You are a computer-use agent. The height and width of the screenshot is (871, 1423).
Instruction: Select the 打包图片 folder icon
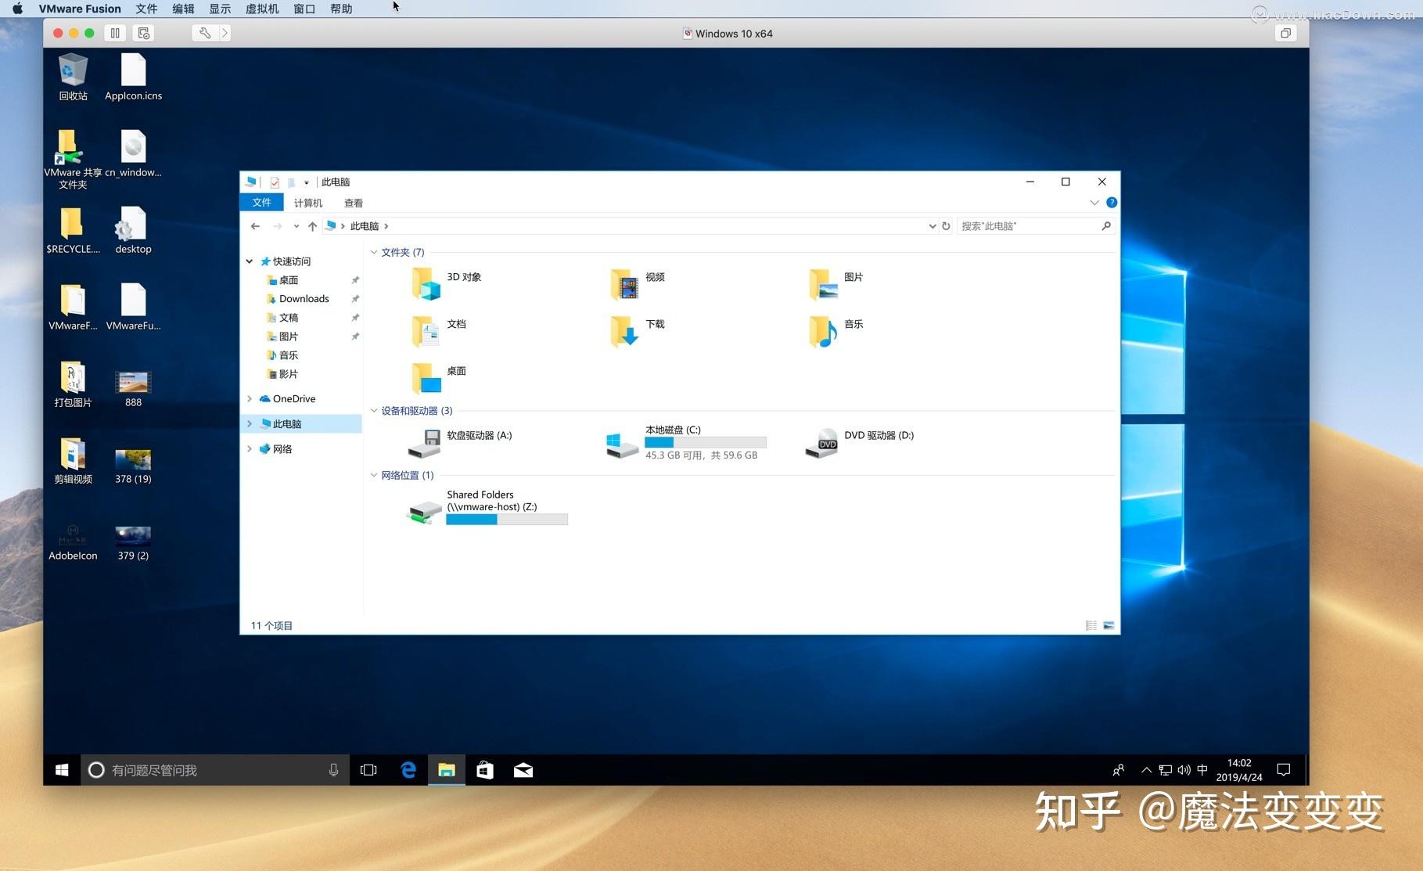pyautogui.click(x=73, y=384)
